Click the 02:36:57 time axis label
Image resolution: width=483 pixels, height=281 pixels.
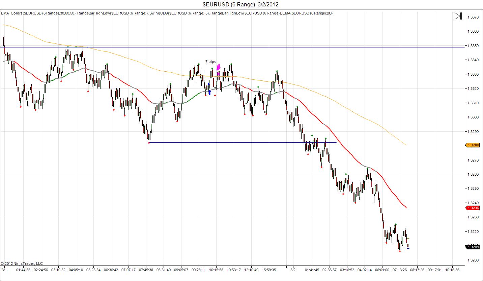point(330,270)
